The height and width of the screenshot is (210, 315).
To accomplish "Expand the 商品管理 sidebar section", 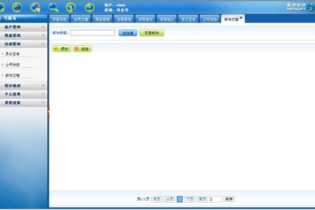I will coord(24,35).
